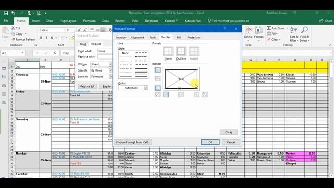
Task: Open the Calibri font name dropdown
Action: (x=64, y=30)
